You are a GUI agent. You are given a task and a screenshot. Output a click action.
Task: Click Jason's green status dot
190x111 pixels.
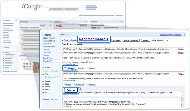[x=43, y=89]
